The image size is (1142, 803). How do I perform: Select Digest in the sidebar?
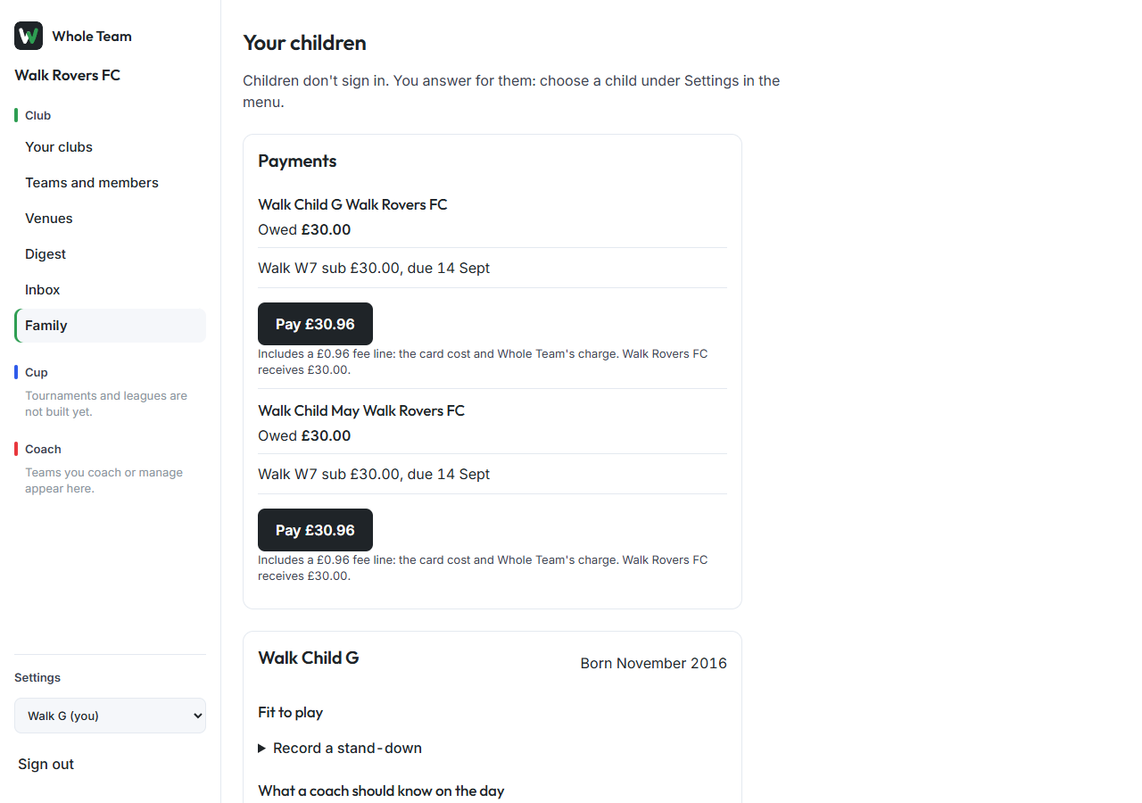(46, 254)
